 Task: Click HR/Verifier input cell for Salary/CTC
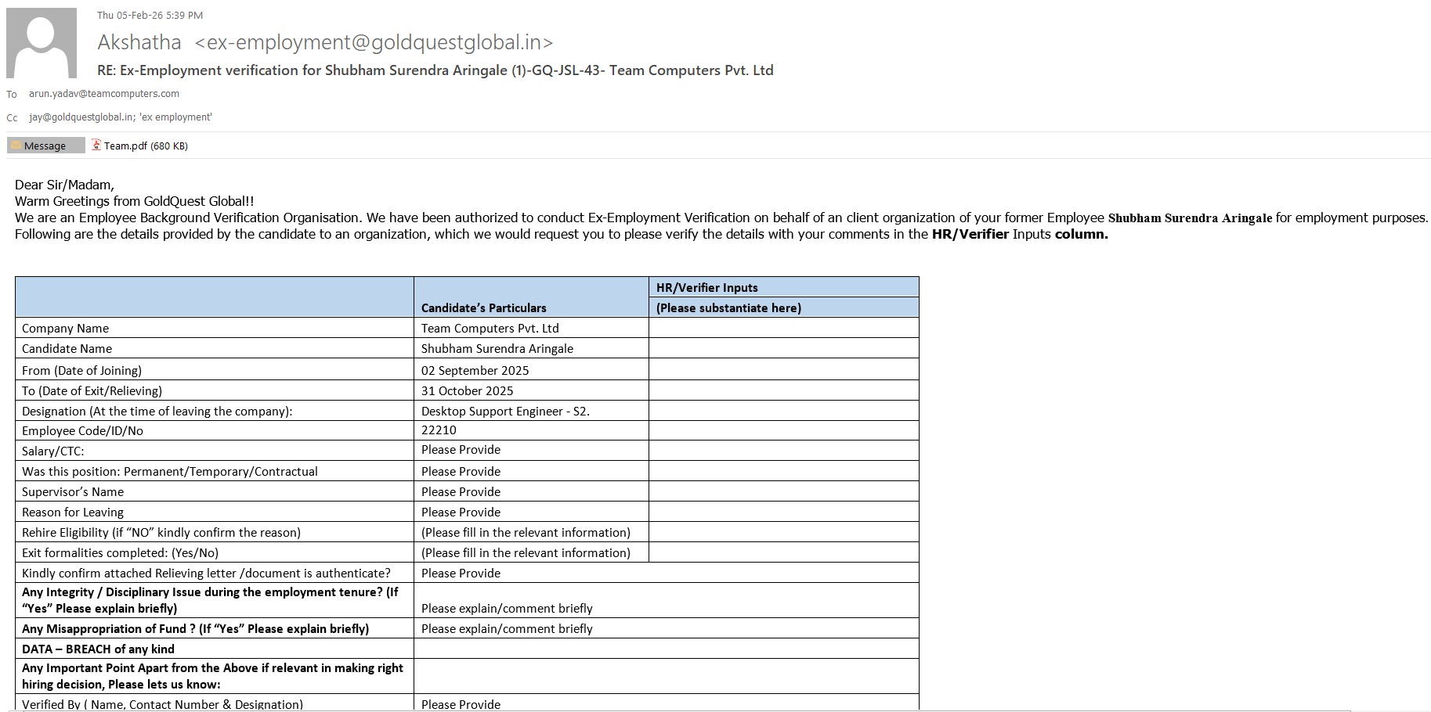click(x=783, y=450)
